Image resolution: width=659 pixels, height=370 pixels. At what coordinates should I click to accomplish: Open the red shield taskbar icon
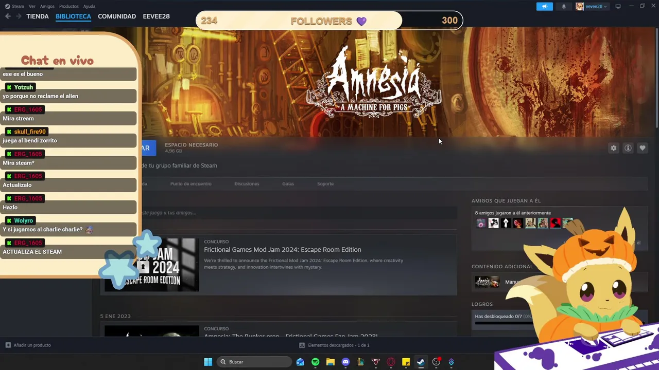(x=376, y=362)
